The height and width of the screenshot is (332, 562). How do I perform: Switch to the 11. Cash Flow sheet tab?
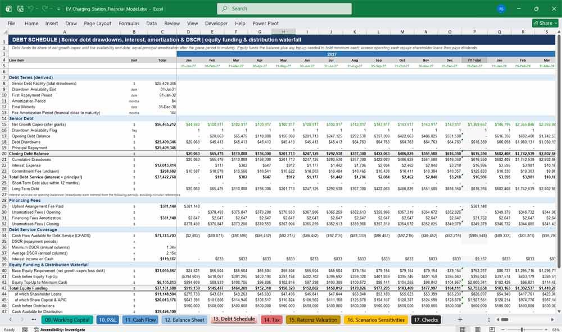pyautogui.click(x=140, y=320)
